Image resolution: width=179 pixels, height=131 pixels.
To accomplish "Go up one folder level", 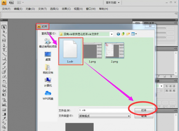I will pyautogui.click(x=123, y=34).
